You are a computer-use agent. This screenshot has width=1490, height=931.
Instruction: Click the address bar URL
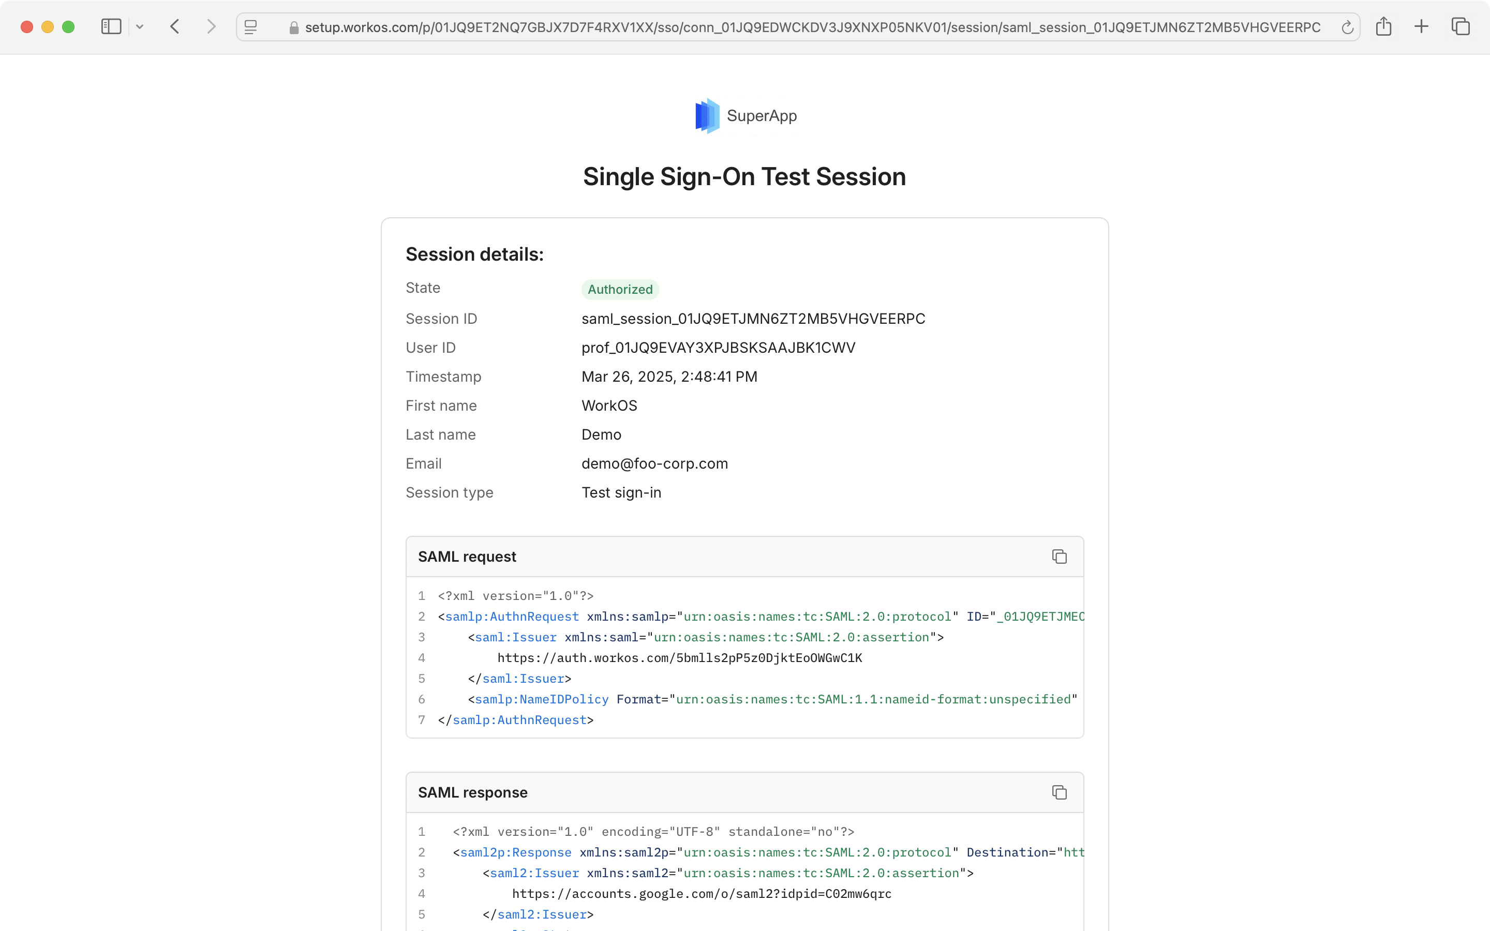[813, 28]
